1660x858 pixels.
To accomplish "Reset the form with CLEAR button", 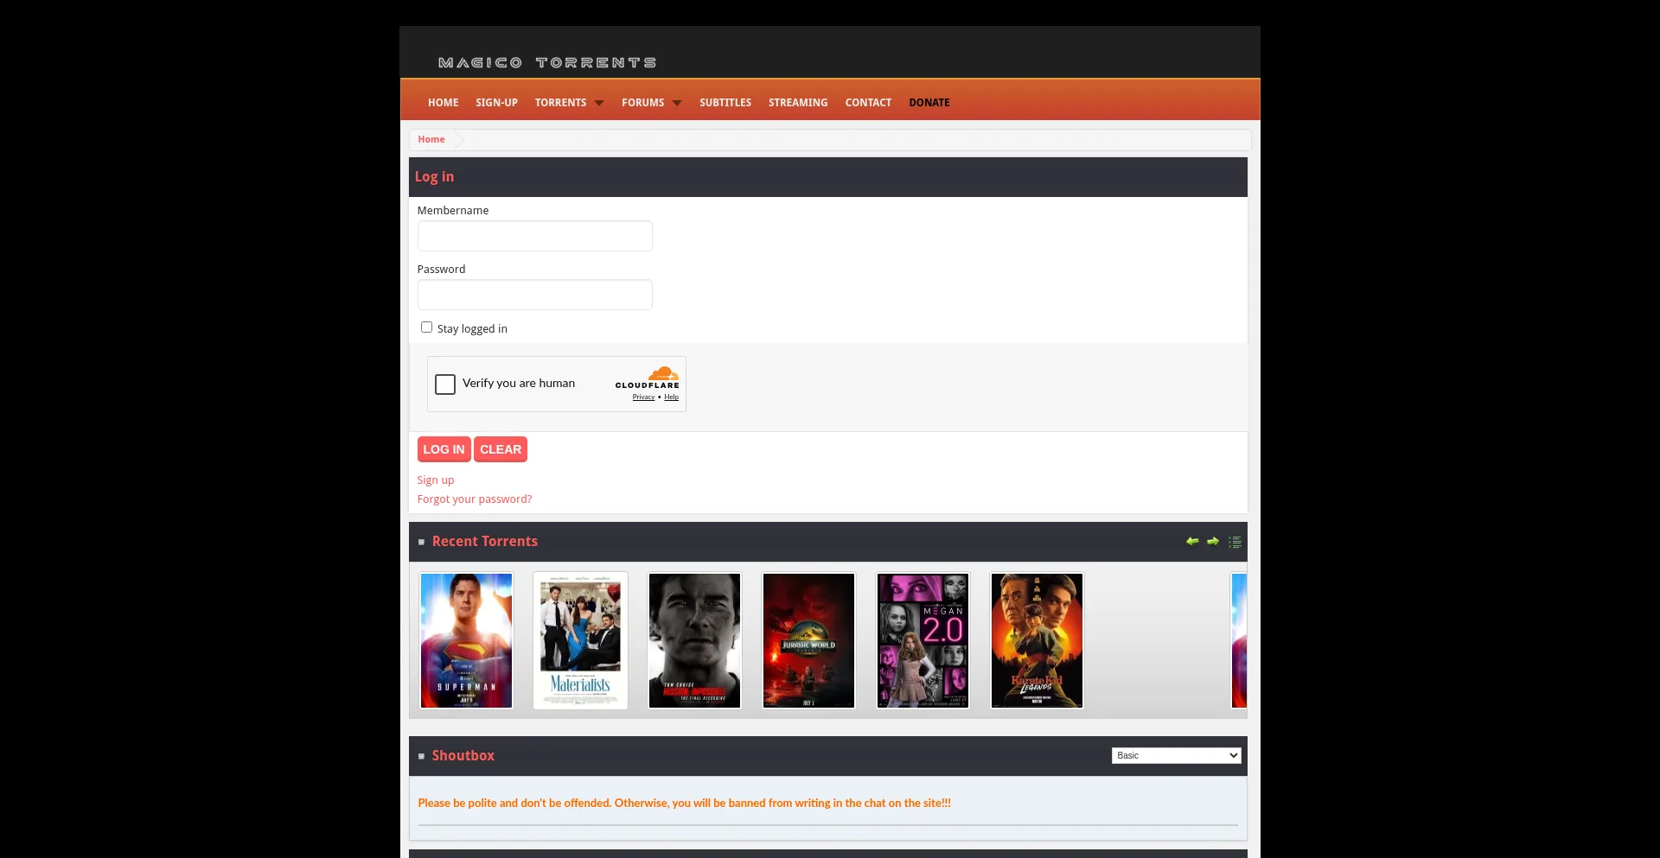I will click(x=501, y=449).
